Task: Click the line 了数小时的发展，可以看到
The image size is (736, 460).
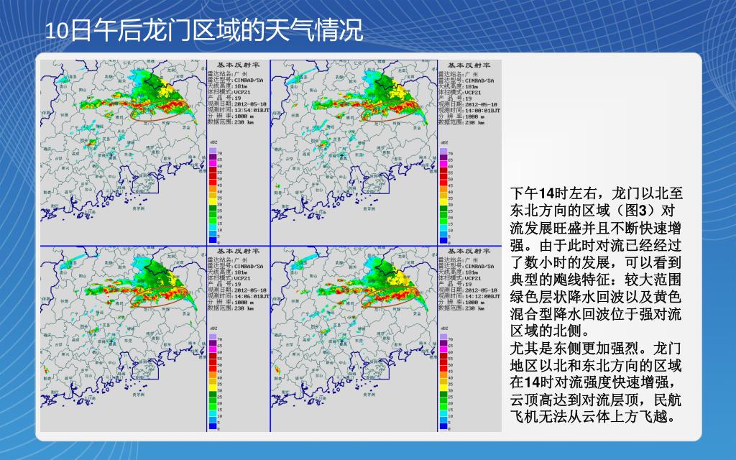Action: tap(596, 262)
